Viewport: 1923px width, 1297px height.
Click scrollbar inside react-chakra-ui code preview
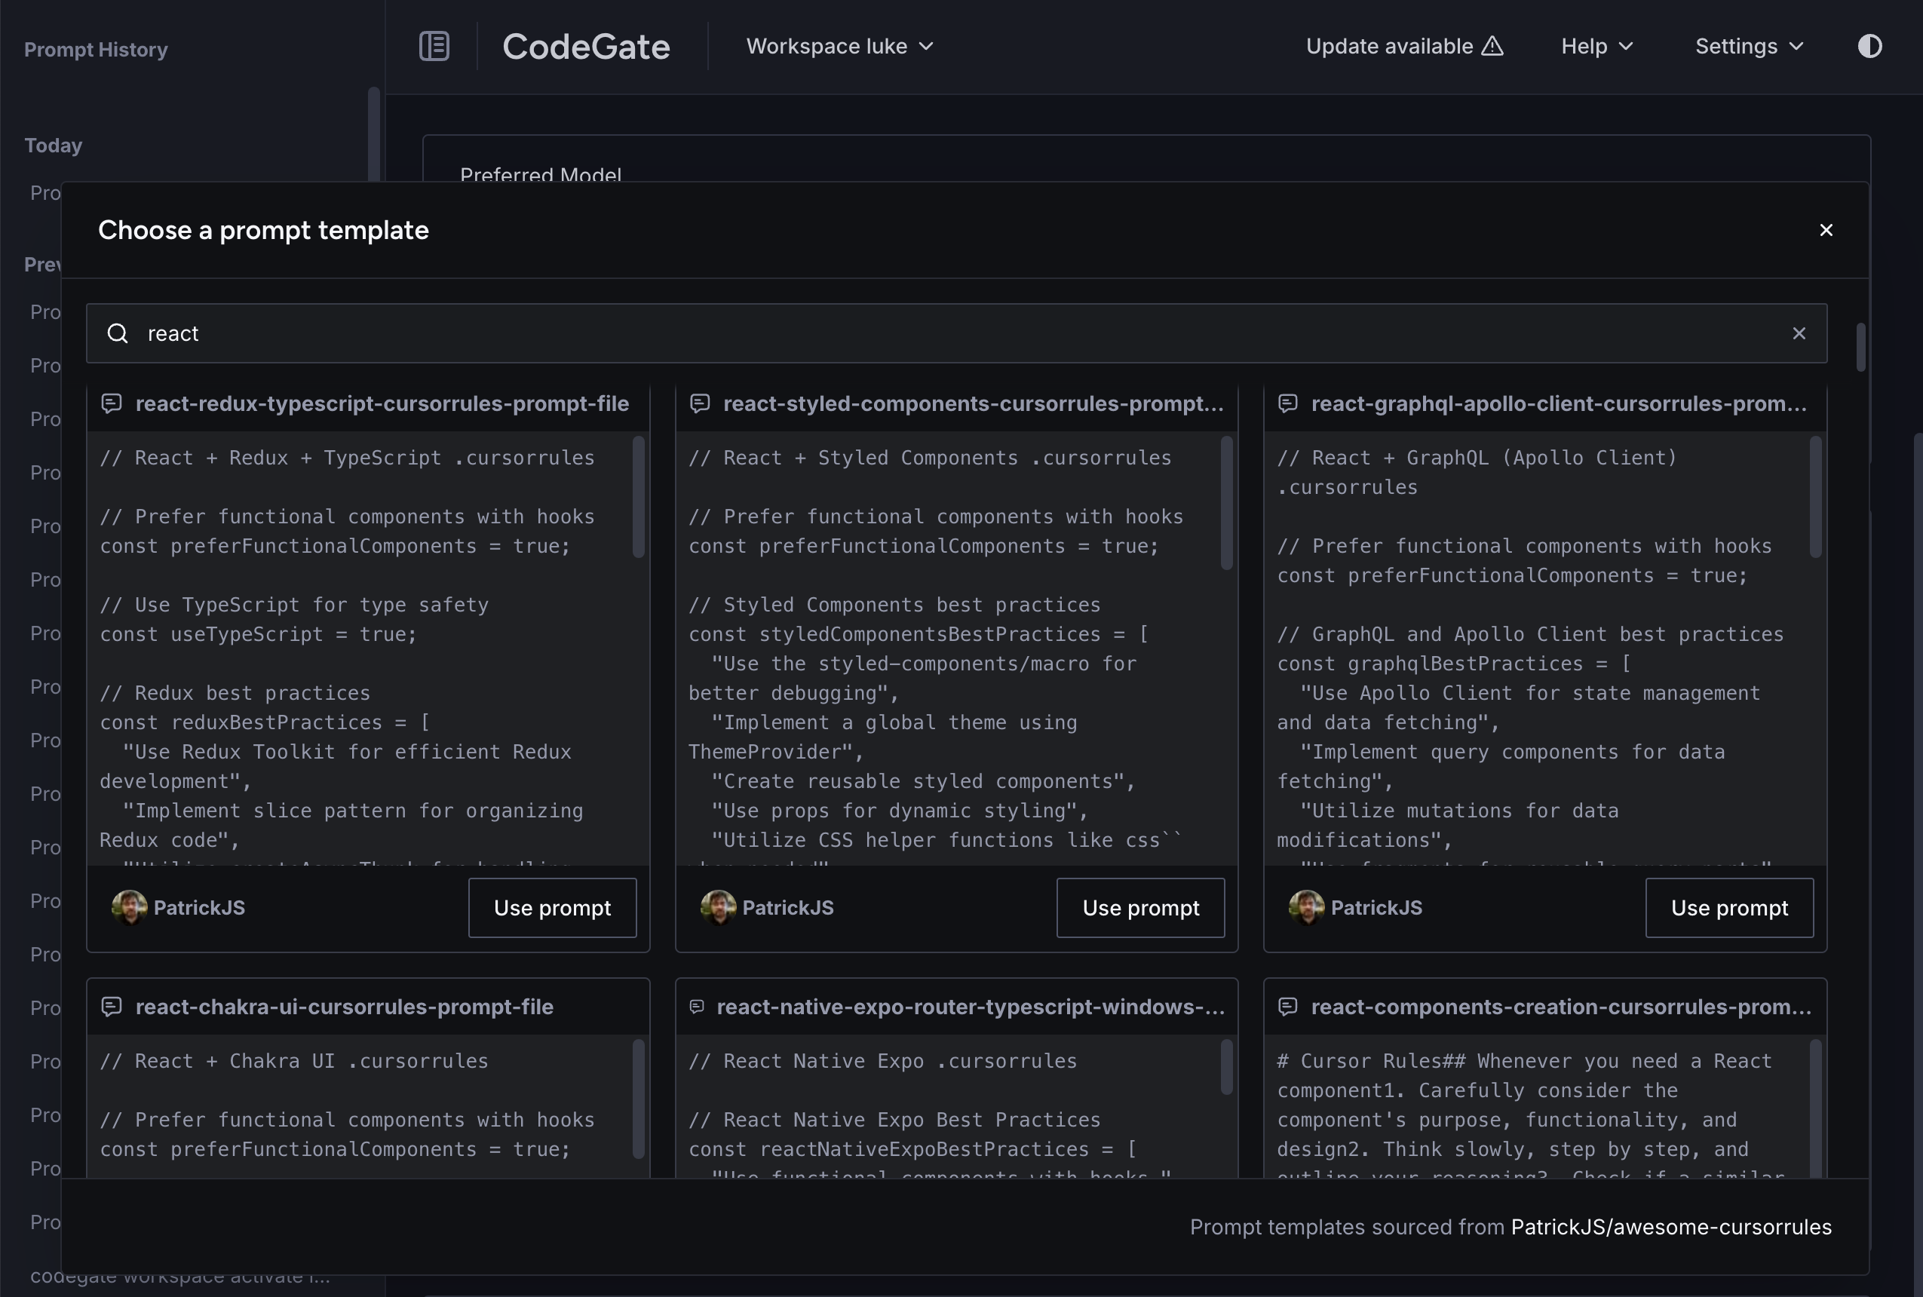click(639, 1099)
